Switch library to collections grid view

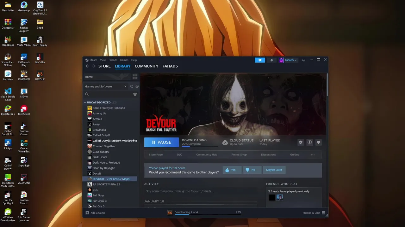tap(135, 77)
